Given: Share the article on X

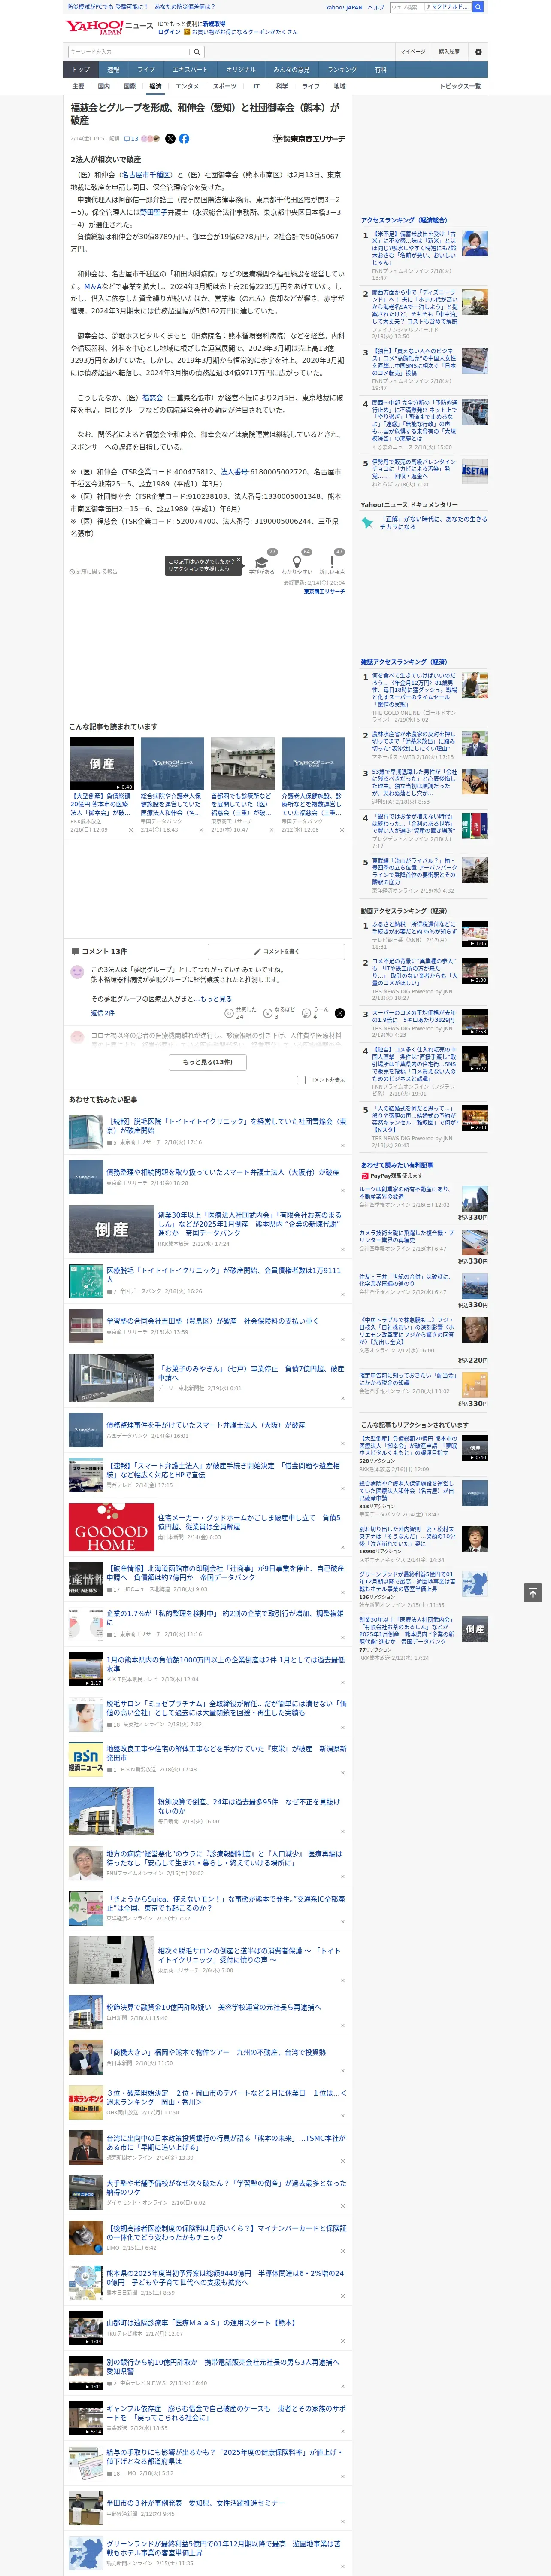Looking at the screenshot, I should (170, 139).
